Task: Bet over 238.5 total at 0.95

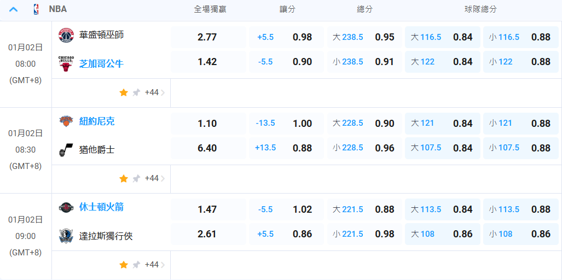Action: pyautogui.click(x=364, y=37)
